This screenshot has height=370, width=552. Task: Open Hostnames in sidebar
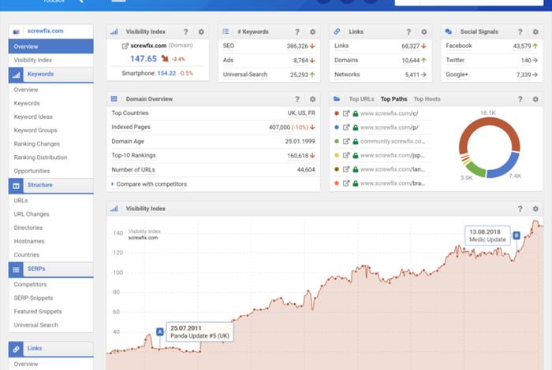point(29,241)
